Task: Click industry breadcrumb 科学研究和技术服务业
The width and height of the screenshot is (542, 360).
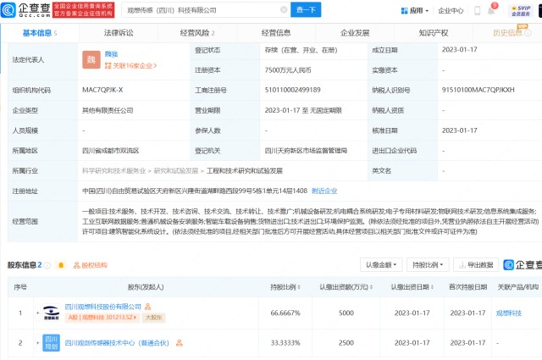Action: click(114, 171)
